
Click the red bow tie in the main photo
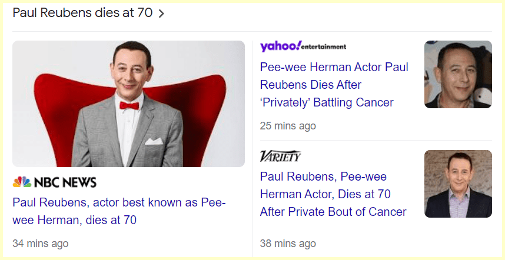point(129,105)
